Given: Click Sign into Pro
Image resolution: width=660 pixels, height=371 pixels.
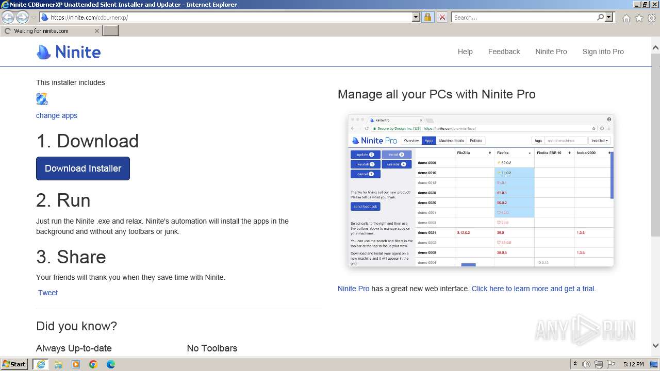Looking at the screenshot, I should pyautogui.click(x=603, y=52).
